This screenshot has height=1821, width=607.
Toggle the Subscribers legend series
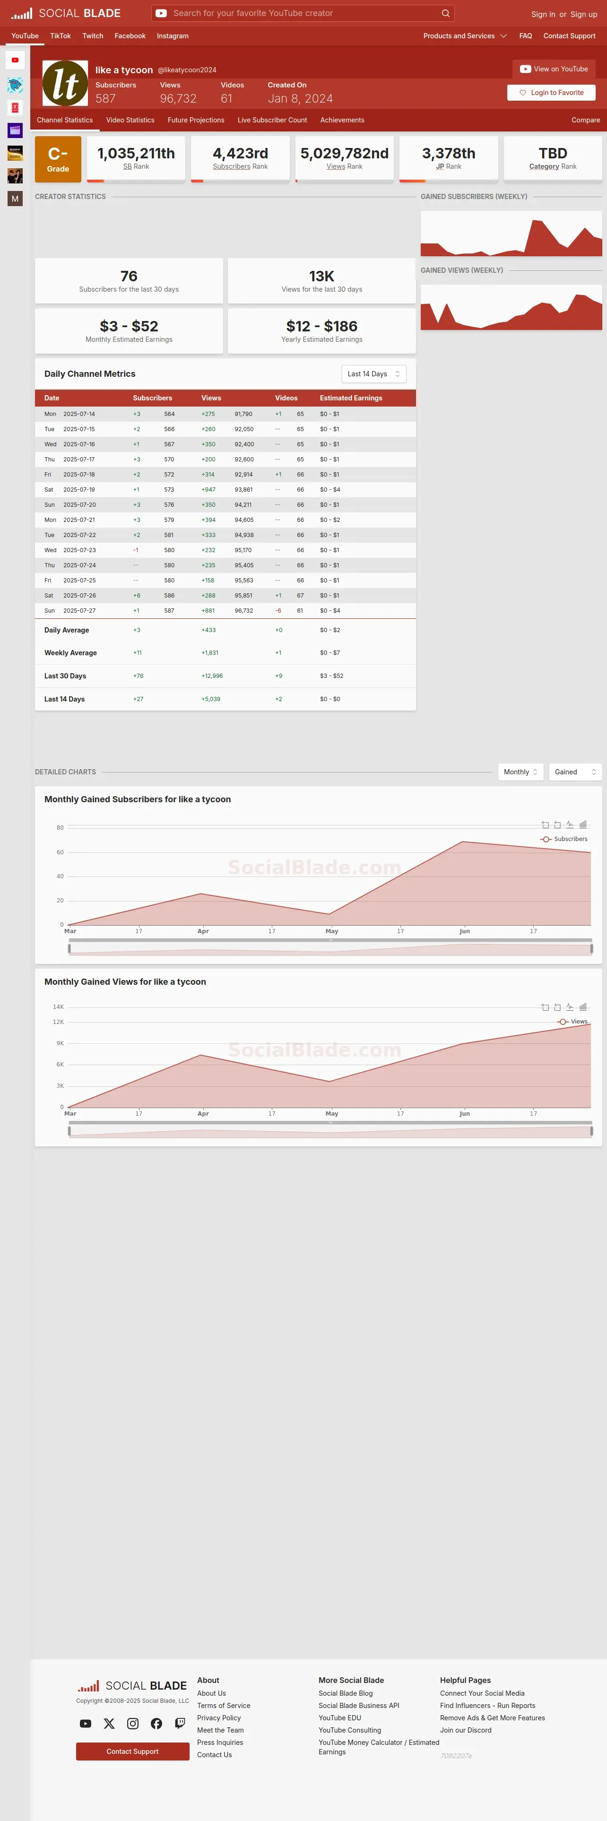pyautogui.click(x=564, y=839)
